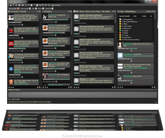Click the search magnifier below the #NowPlaying column
The image size is (165, 138).
click(x=155, y=87)
